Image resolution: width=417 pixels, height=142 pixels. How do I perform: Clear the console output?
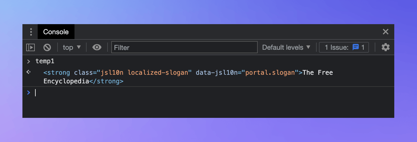(x=47, y=47)
